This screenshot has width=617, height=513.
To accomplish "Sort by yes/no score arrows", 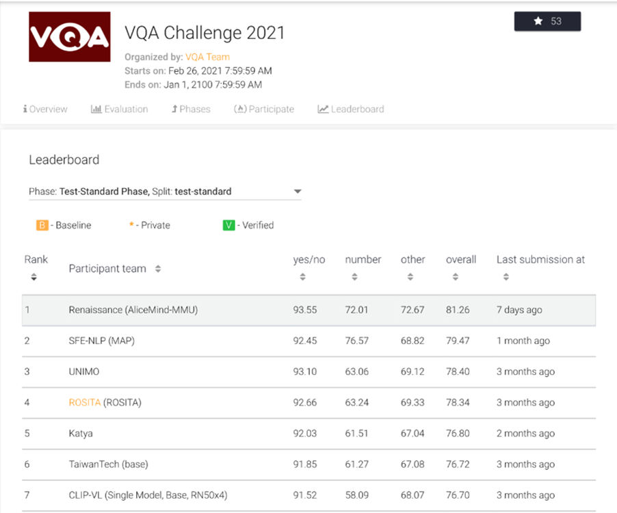I will pyautogui.click(x=302, y=277).
